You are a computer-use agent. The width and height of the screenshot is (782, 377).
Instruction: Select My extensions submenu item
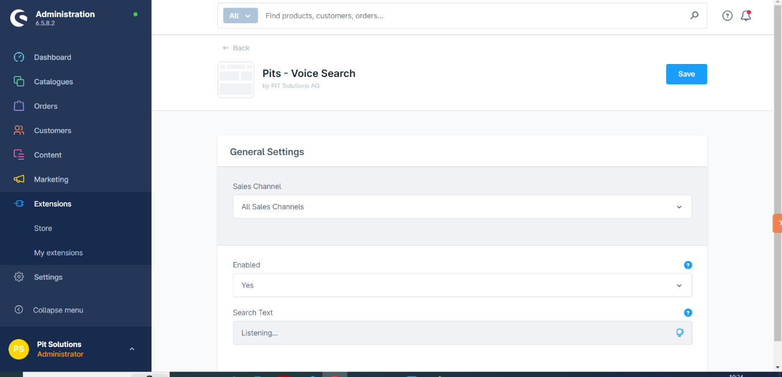pyautogui.click(x=58, y=252)
